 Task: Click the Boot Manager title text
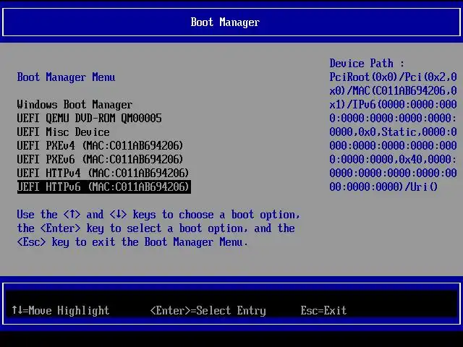(x=225, y=22)
